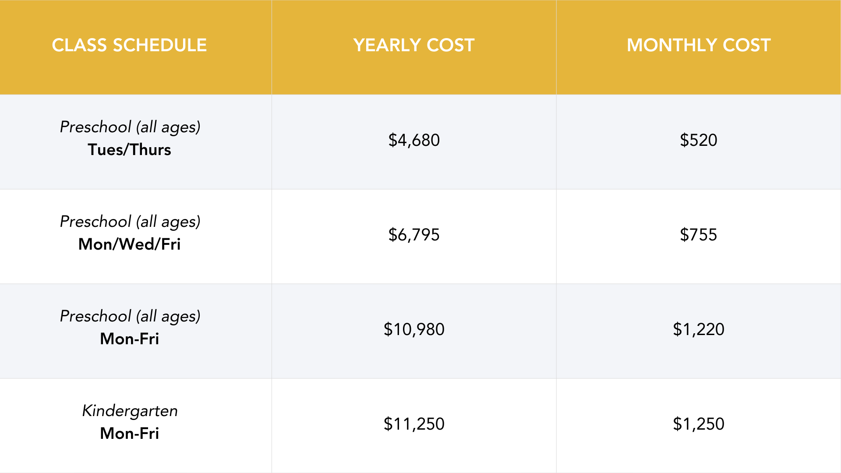Click Preschool (all ages) above Mon-Fri
This screenshot has width=841, height=473.
tap(130, 316)
